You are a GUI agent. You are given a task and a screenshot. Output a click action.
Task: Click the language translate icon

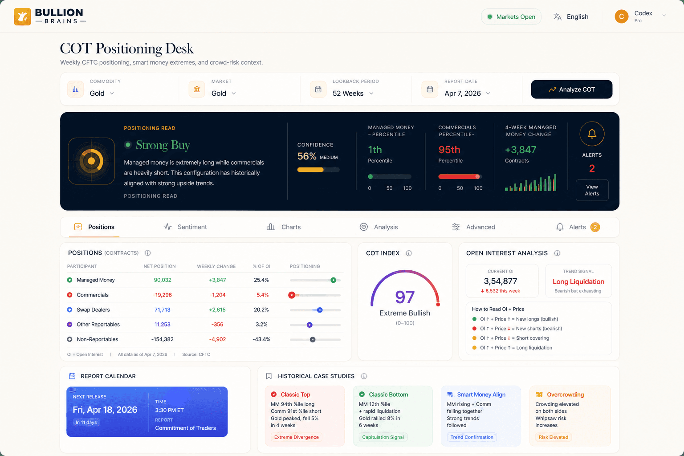pyautogui.click(x=557, y=16)
